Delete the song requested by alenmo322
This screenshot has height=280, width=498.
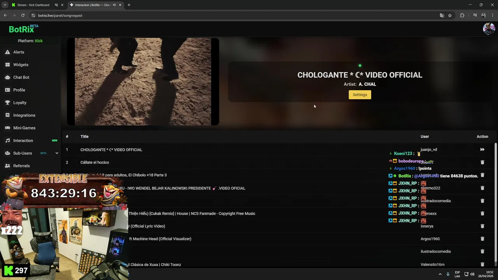pos(482,188)
